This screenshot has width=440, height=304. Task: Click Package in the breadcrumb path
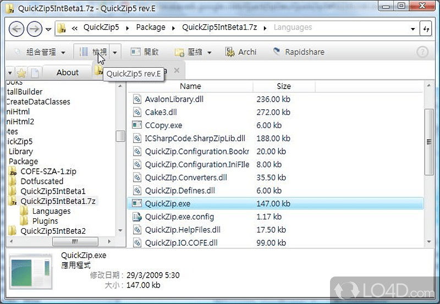point(151,27)
